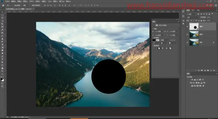Click the stroke color swatch in Properties
The image size is (218, 119).
click(x=157, y=40)
